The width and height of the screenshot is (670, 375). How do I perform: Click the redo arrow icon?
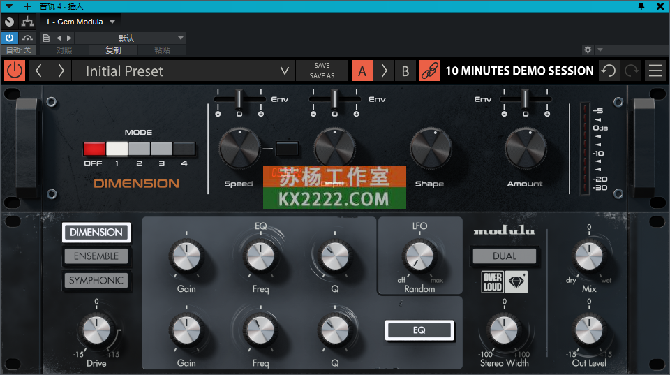(x=632, y=71)
